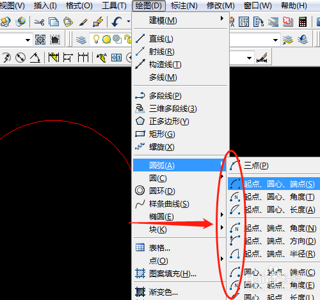Select 圆环(D) donut command
The image size is (320, 300).
179,191
